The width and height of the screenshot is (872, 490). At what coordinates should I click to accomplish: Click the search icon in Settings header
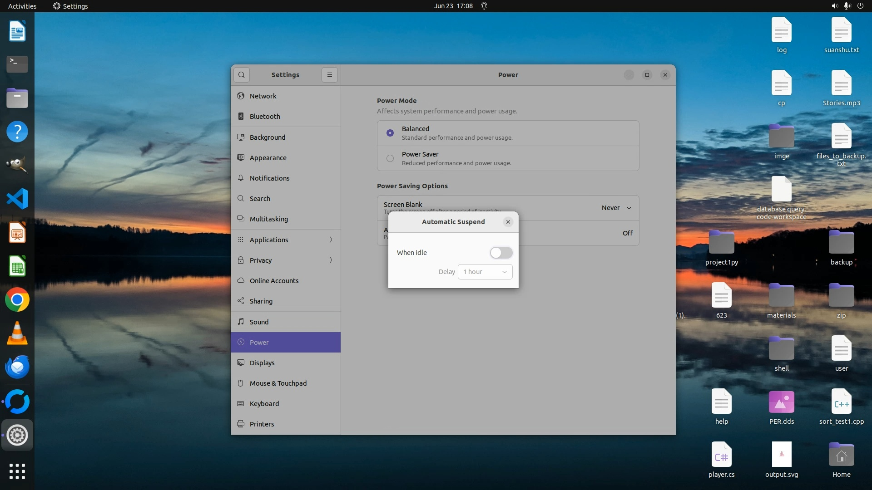[x=242, y=75]
